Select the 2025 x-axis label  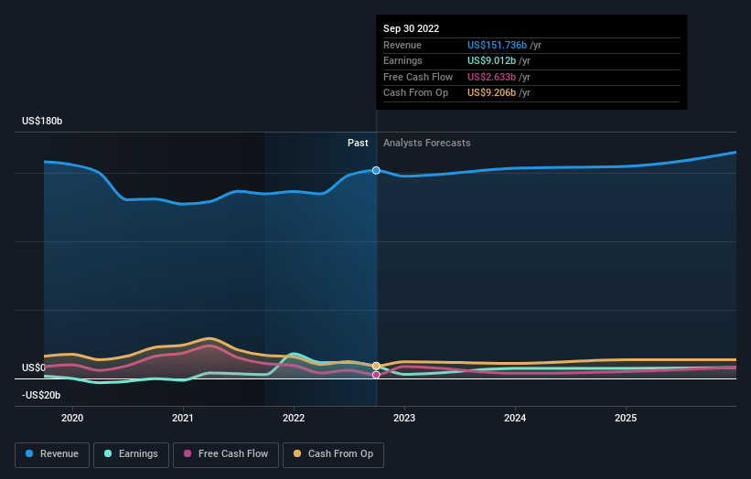(626, 419)
